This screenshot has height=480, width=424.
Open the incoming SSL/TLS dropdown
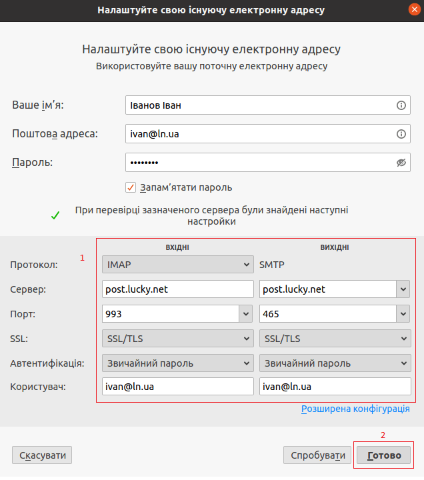pyautogui.click(x=178, y=339)
